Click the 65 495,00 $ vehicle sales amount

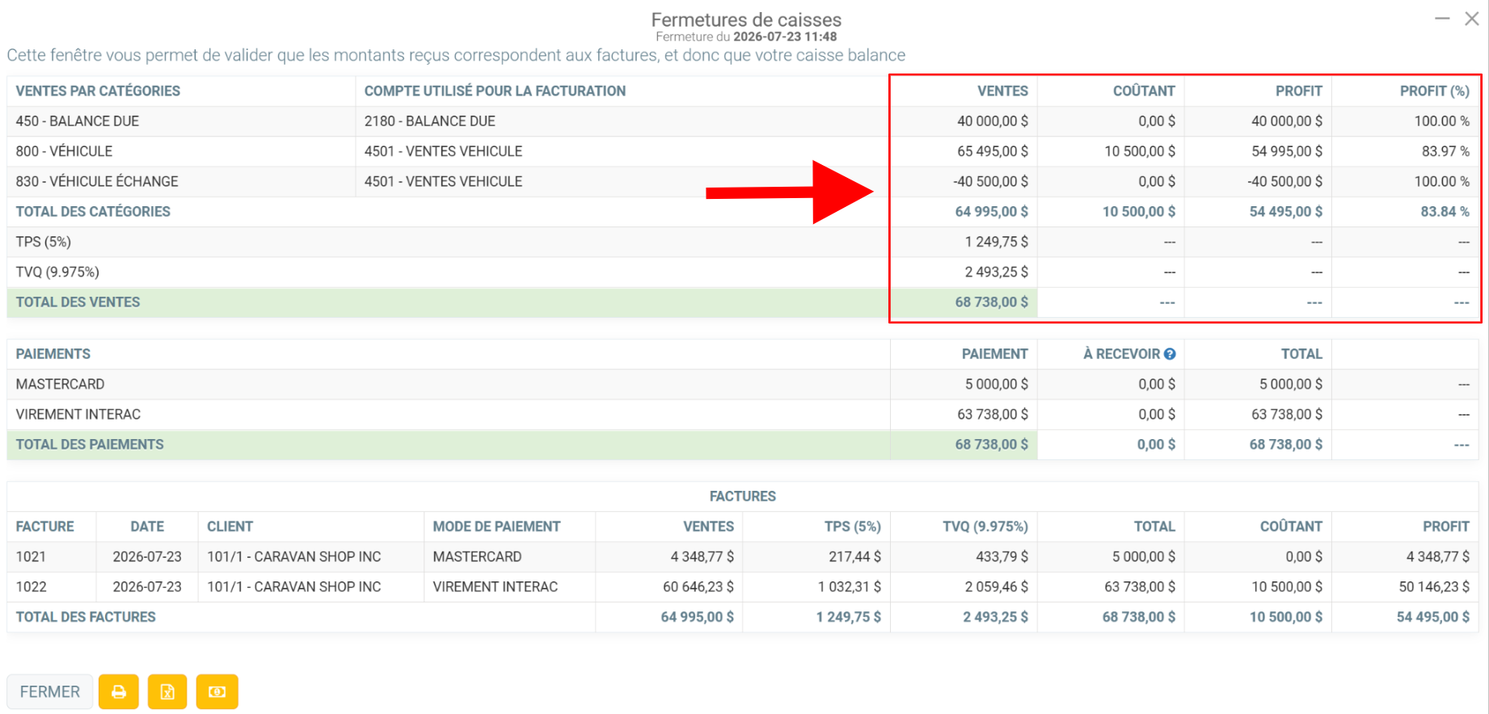tap(993, 151)
